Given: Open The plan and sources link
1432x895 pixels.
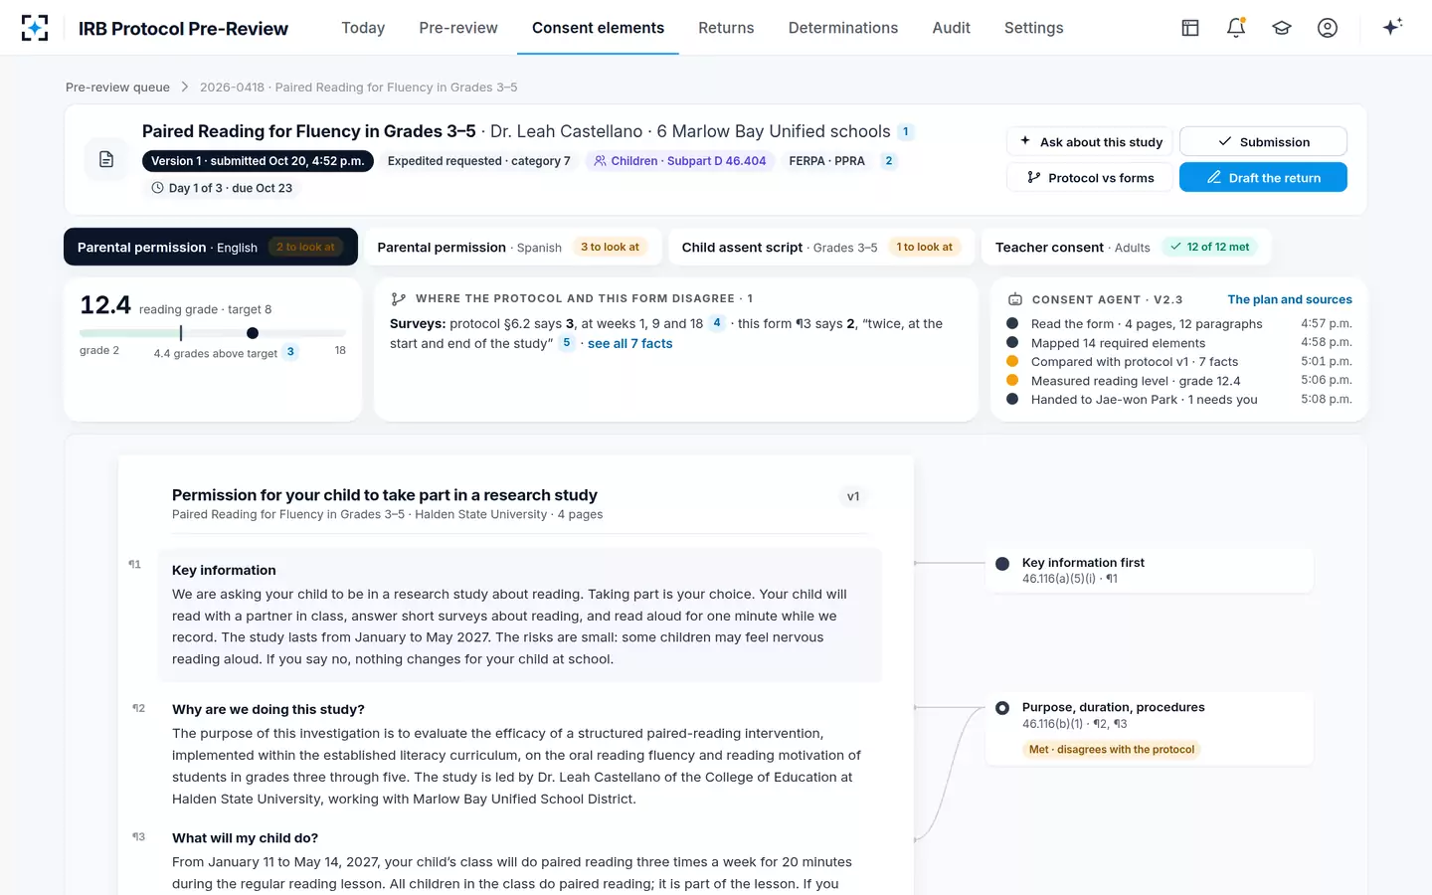Looking at the screenshot, I should click(1290, 299).
